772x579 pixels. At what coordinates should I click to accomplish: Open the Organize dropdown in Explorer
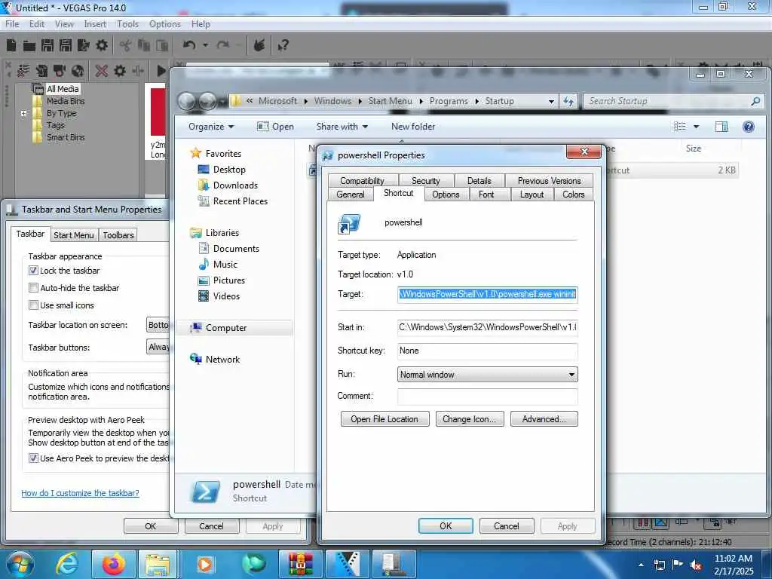(x=211, y=127)
